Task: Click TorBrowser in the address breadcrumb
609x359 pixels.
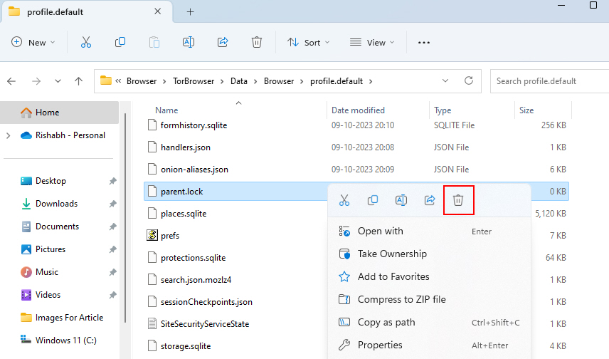Action: (194, 81)
